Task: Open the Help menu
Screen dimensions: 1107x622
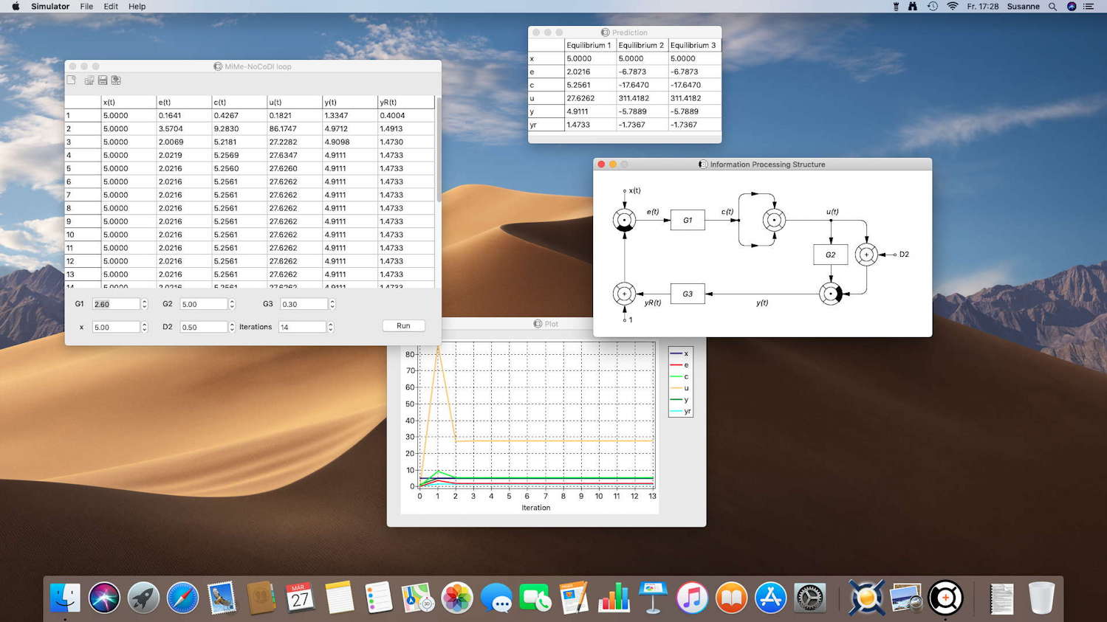Action: point(137,7)
